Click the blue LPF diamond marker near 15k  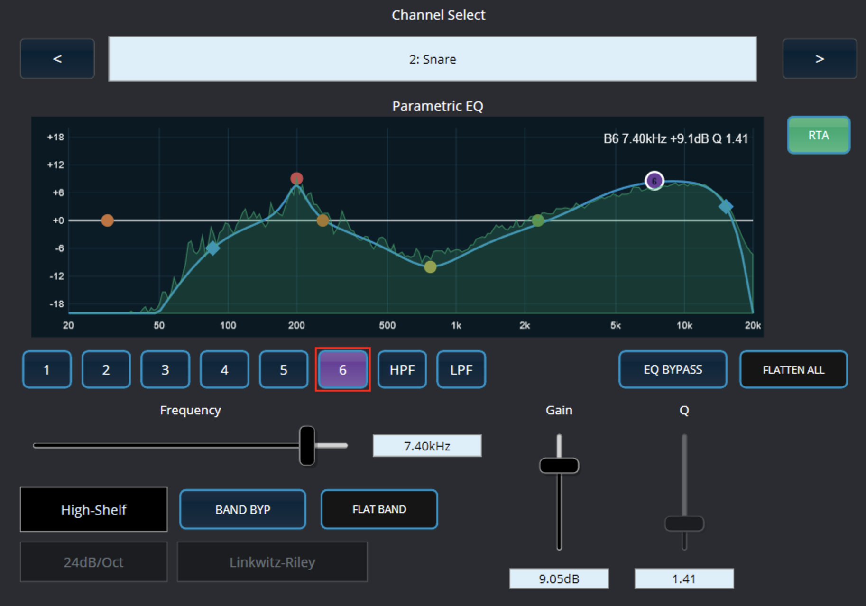(726, 206)
